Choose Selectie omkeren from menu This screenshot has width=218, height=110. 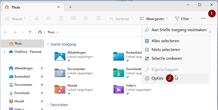tap(176, 58)
